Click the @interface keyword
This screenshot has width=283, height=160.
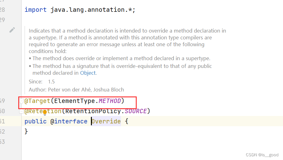pyautogui.click(x=69, y=121)
